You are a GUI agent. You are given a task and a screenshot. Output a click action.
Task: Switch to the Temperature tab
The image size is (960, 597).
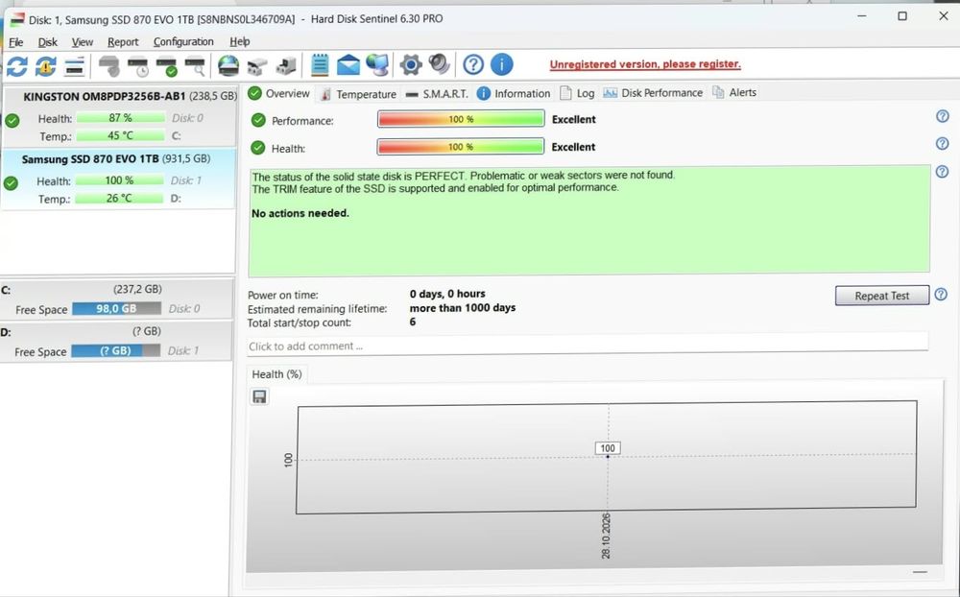point(358,94)
